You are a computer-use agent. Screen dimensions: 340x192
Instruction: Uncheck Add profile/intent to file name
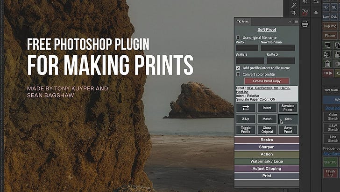point(238,68)
